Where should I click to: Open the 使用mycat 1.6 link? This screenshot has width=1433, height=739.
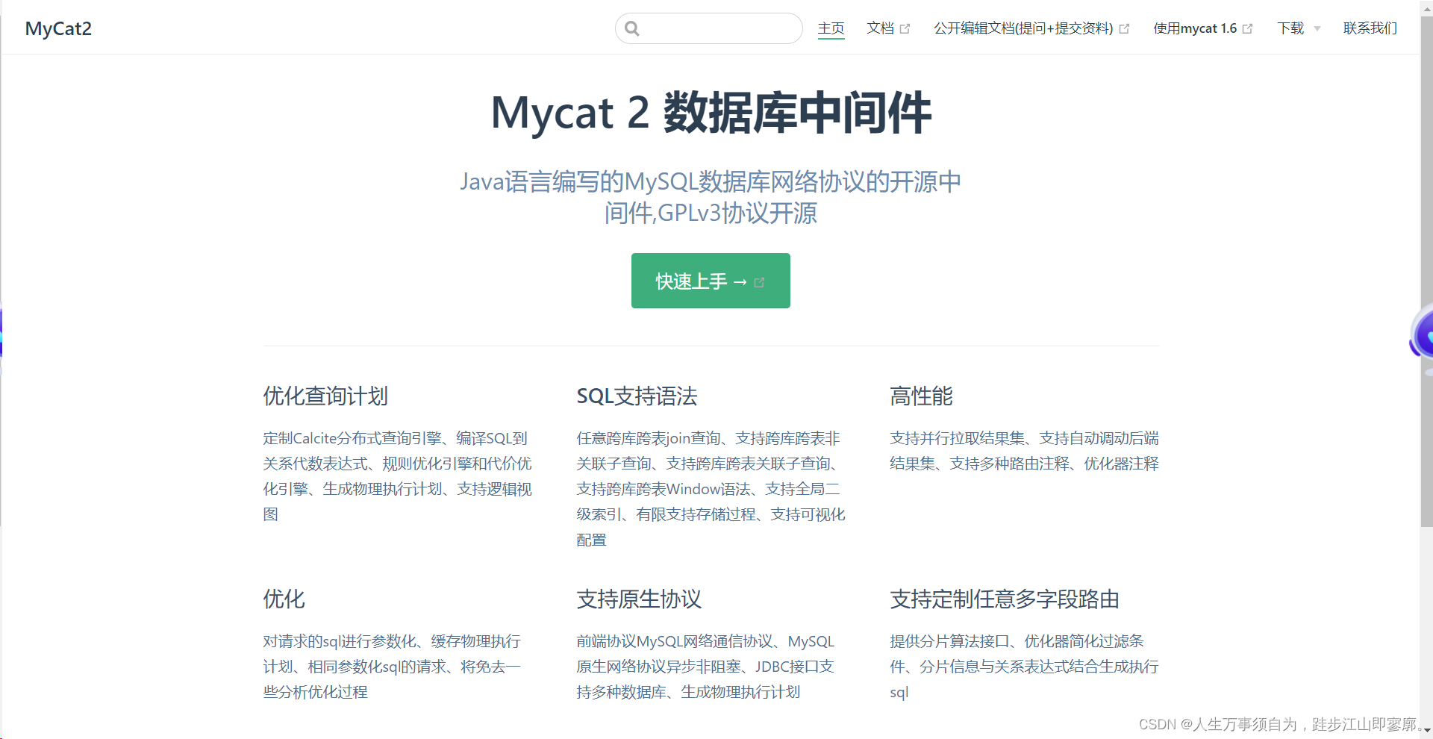(x=1194, y=28)
